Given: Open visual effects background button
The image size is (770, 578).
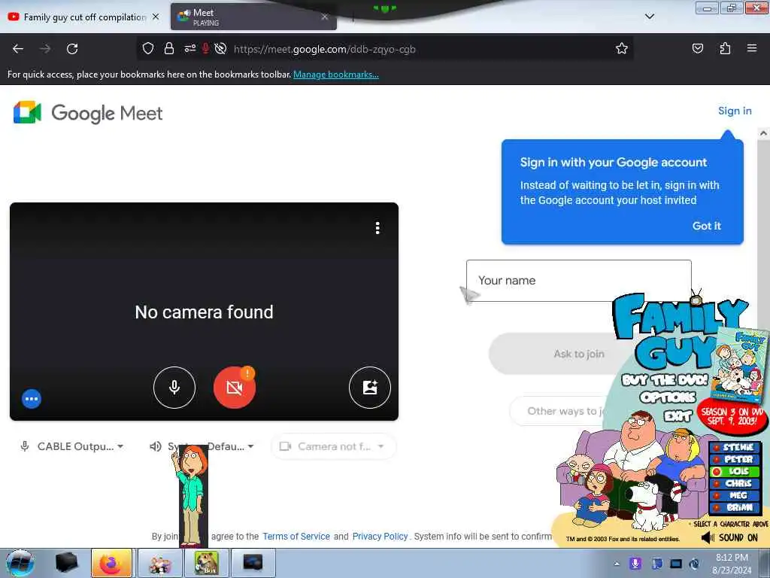Looking at the screenshot, I should point(369,388).
